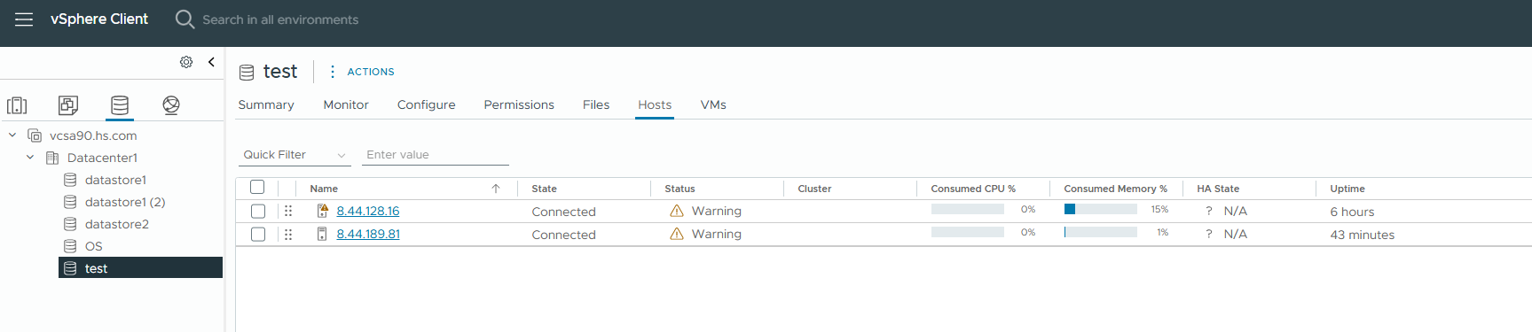
Task: Click the Enter value filter field
Action: [x=436, y=155]
